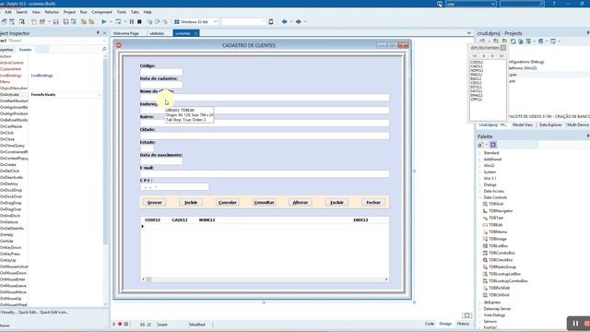590x332 pixels.
Task: Click the OnActivate event row
Action: point(51,94)
